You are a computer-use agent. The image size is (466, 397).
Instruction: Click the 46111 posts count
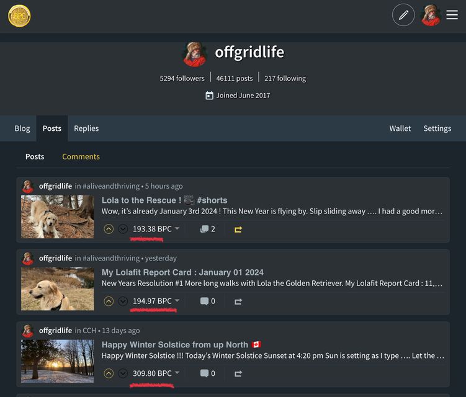tap(235, 78)
